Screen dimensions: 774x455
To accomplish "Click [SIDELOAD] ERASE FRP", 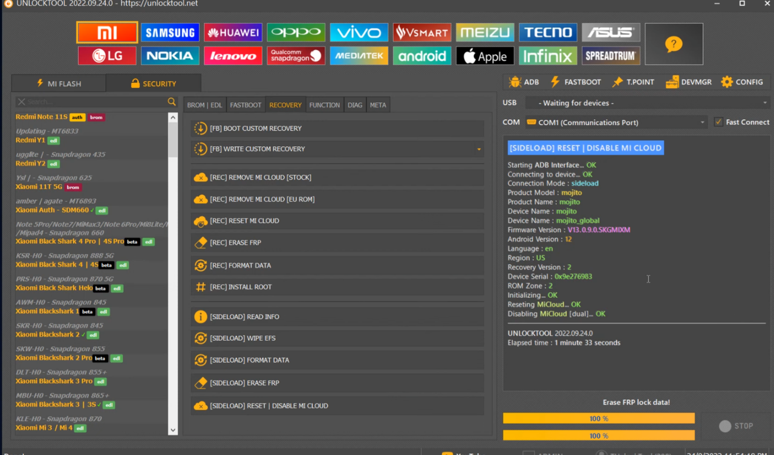I will pyautogui.click(x=337, y=383).
